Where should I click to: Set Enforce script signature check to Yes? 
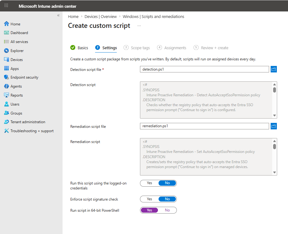149,199
